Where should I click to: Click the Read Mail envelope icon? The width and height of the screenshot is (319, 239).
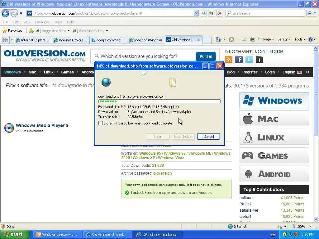(244, 39)
